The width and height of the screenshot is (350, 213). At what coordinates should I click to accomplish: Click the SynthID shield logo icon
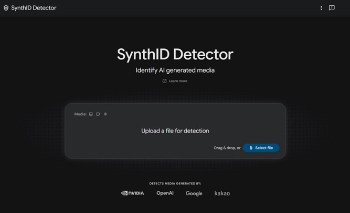point(6,8)
